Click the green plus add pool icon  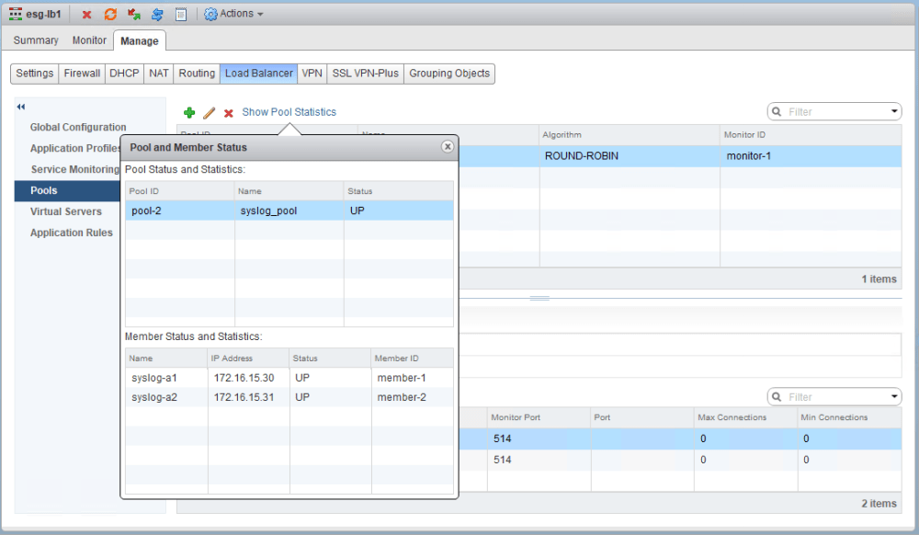point(188,112)
